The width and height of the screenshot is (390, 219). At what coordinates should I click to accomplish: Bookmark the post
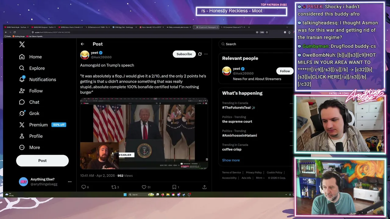point(174,187)
